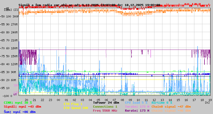
Task: Click the '[h]' time unit label
Action: point(207,103)
